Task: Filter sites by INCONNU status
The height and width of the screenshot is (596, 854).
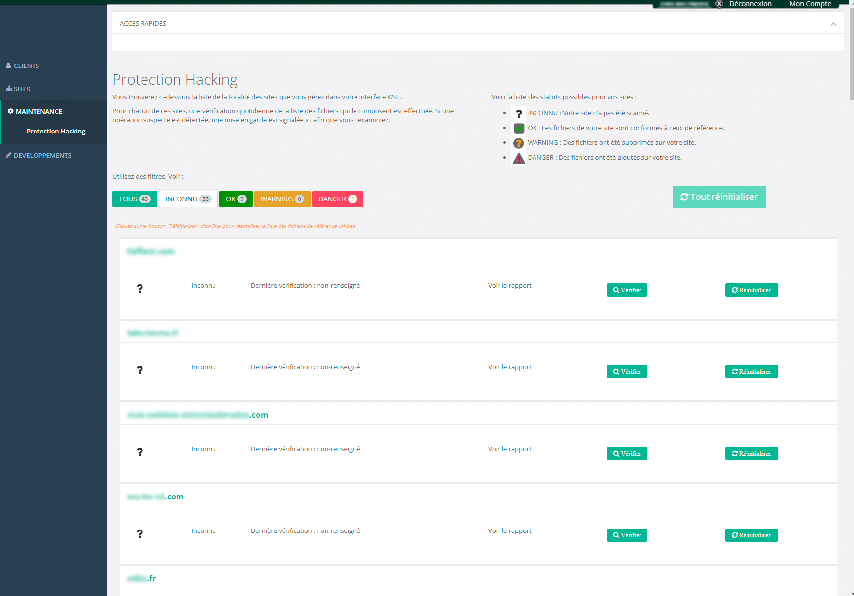Action: (188, 199)
